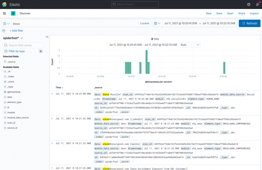The image size is (262, 170).
Task: Click the histogram bar near 10:22:00
Action: 224,68
